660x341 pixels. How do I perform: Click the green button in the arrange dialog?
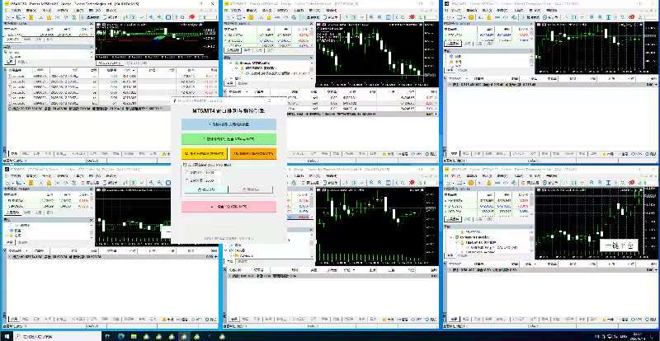coord(229,139)
